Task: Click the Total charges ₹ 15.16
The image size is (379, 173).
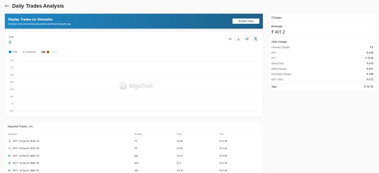Action: (369, 87)
